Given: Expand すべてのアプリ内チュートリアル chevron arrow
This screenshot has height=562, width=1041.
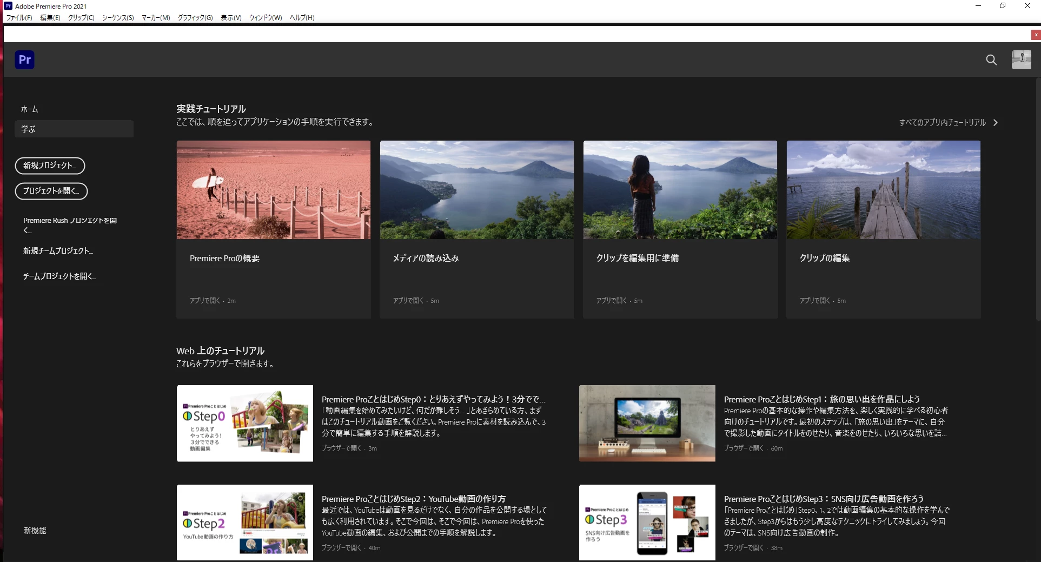Looking at the screenshot, I should [x=996, y=123].
